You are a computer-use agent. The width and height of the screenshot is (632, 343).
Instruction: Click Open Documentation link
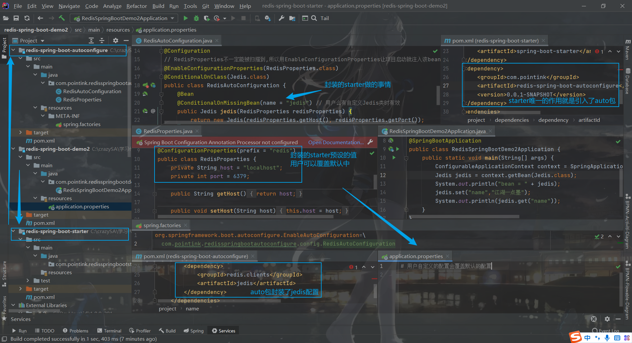(336, 142)
